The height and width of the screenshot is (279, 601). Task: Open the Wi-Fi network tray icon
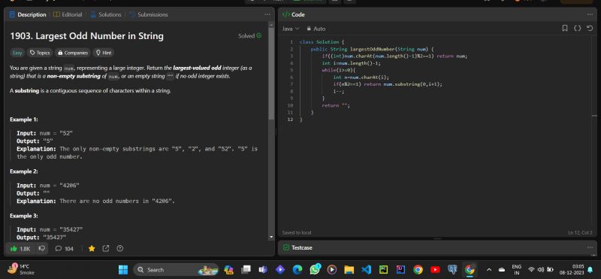coord(531,270)
